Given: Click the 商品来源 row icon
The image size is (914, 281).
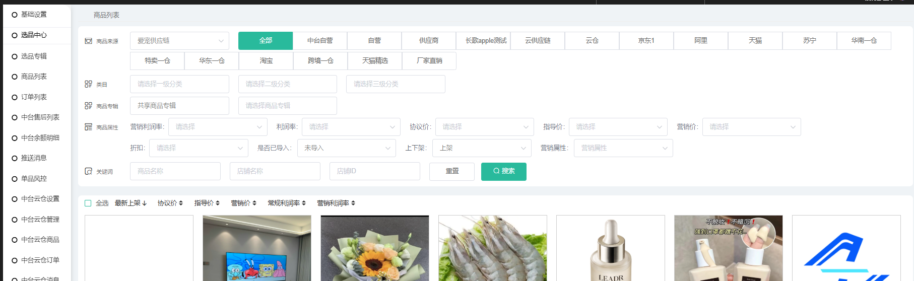Looking at the screenshot, I should [x=89, y=41].
